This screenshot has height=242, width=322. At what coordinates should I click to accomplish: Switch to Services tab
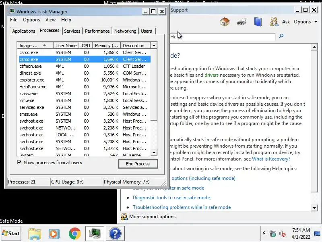tap(72, 31)
